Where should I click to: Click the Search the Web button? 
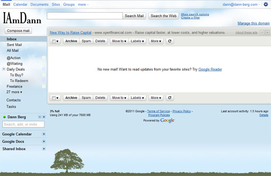click(x=163, y=16)
